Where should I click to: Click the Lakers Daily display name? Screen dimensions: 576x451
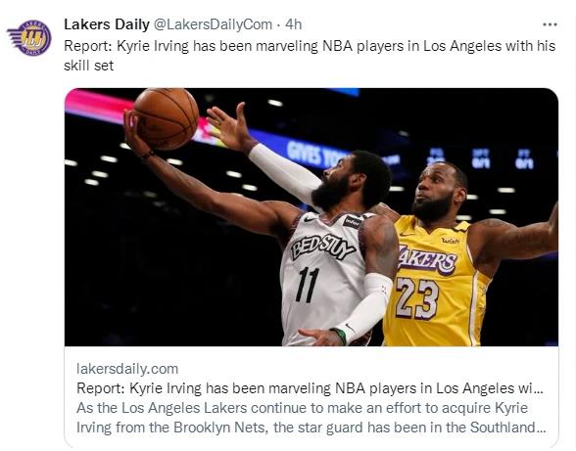(107, 24)
